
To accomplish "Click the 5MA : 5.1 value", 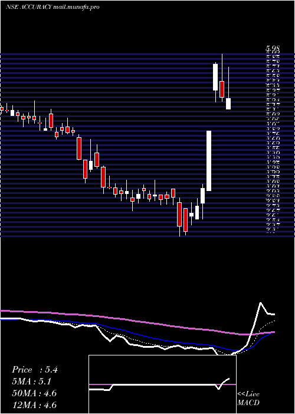I will tap(31, 381).
